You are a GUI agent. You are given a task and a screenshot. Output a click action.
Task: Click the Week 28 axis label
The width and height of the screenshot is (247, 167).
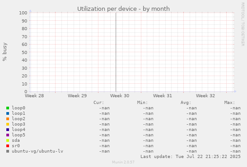(x=34, y=96)
